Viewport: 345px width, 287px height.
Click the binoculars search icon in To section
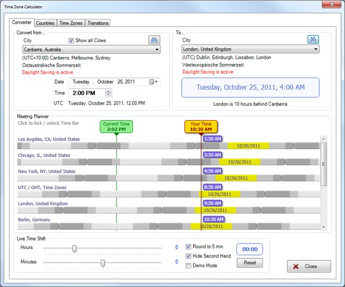point(312,40)
